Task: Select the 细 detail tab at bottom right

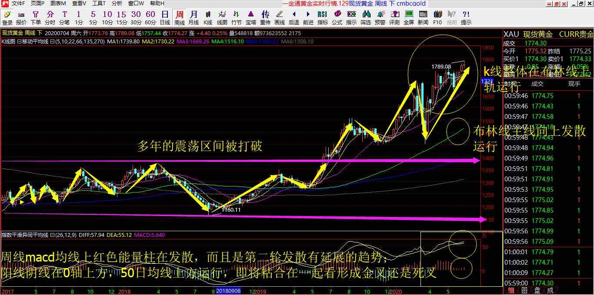Action: coord(511,291)
